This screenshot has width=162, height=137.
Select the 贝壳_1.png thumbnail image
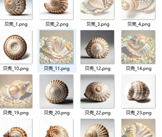pyautogui.click(x=16, y=10)
